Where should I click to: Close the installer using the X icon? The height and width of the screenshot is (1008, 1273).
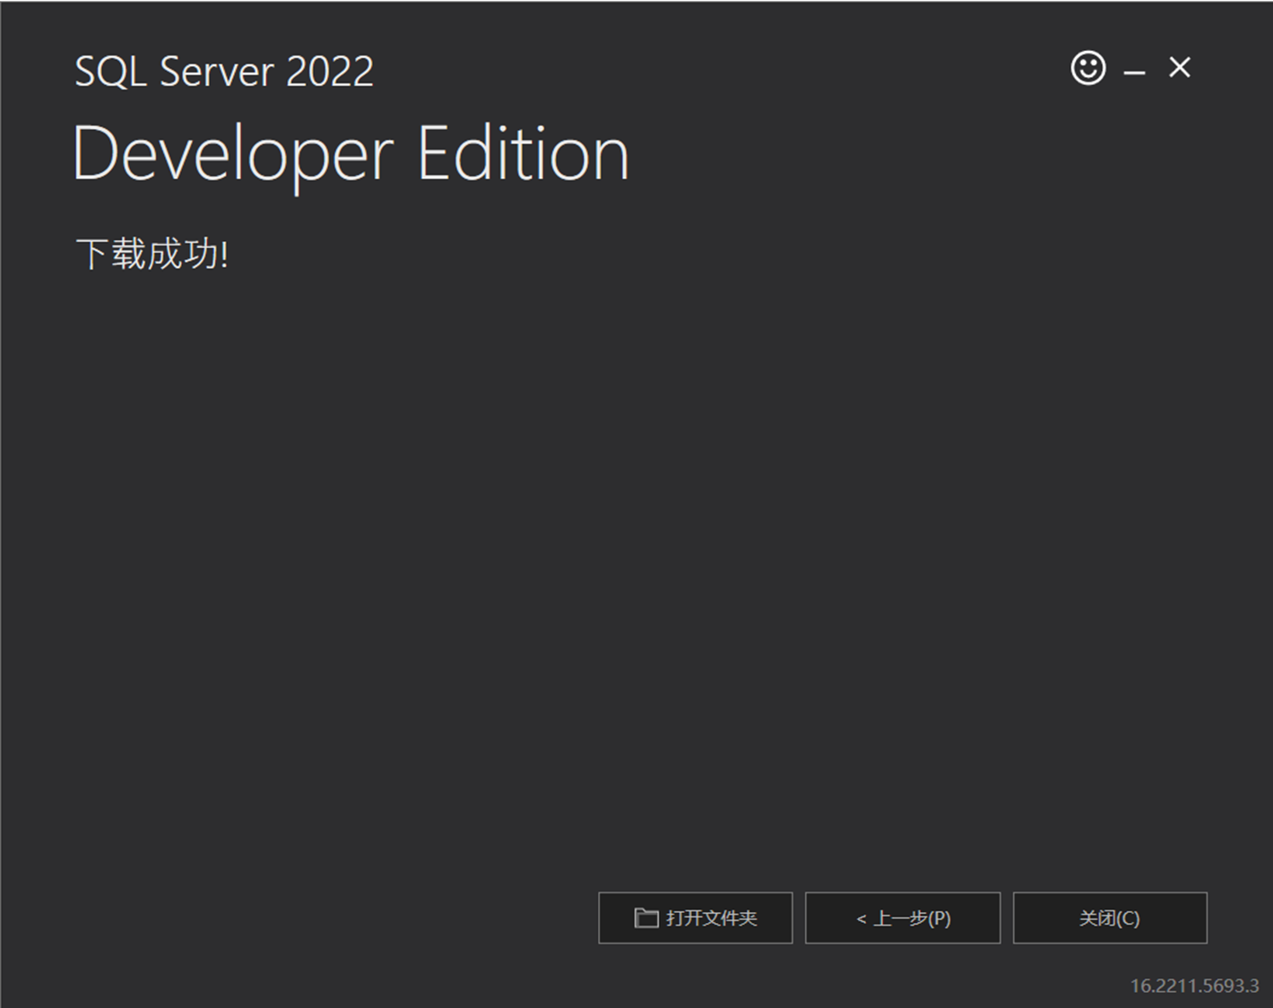click(x=1180, y=67)
